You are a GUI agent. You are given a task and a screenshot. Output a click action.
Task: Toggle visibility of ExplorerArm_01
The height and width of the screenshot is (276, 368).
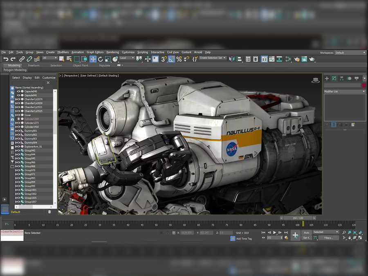(18, 147)
